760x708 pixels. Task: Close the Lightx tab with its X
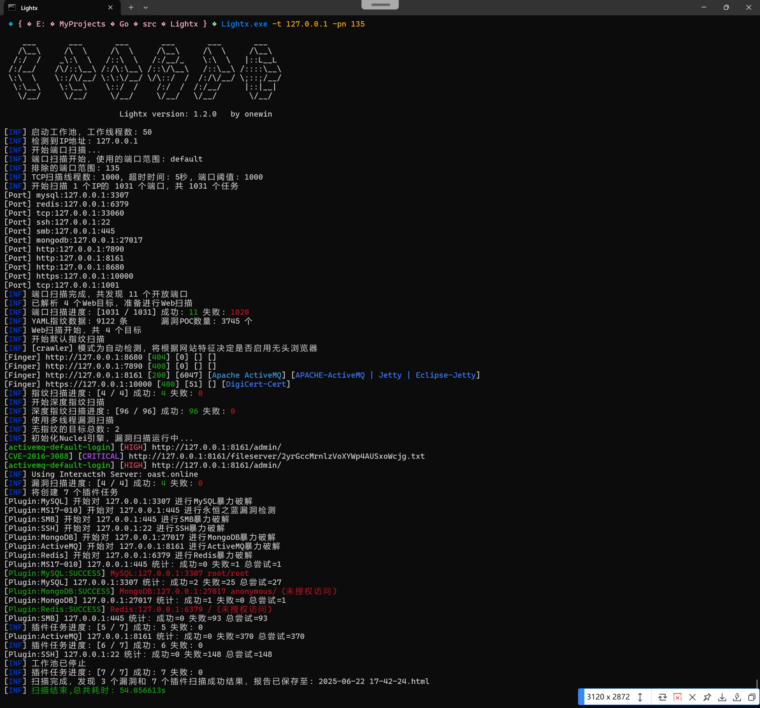point(110,7)
